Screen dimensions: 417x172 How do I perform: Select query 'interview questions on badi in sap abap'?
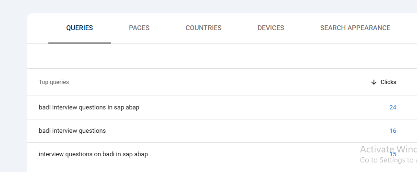pos(93,154)
